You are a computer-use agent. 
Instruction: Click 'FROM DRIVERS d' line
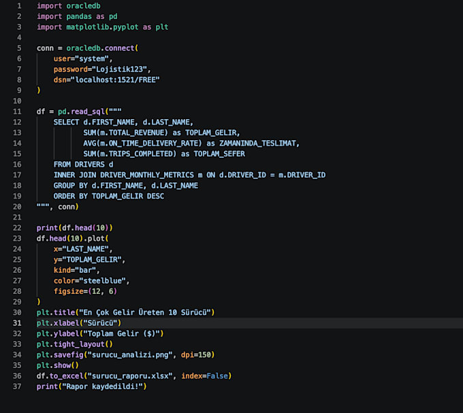tap(83, 164)
